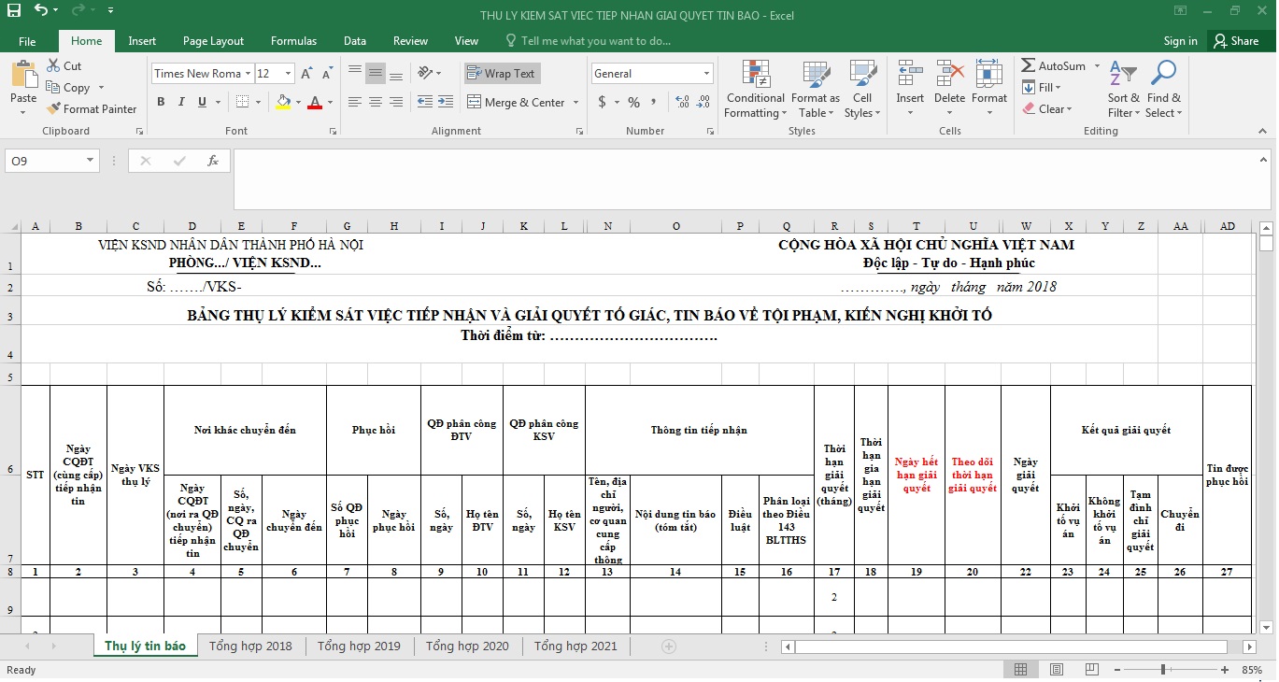Open the font name dropdown

point(248,74)
